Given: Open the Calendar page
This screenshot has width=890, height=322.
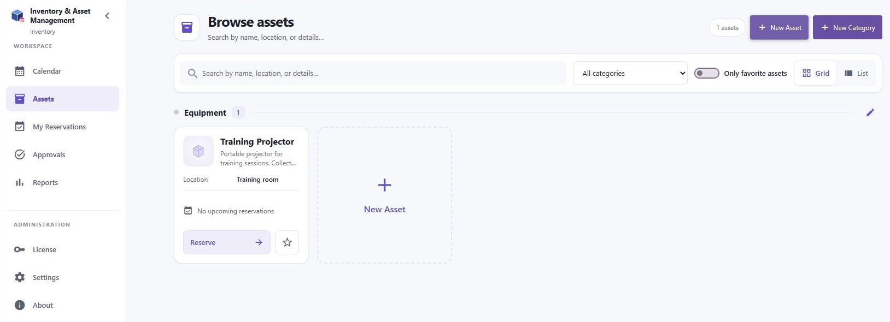Looking at the screenshot, I should point(62,71).
